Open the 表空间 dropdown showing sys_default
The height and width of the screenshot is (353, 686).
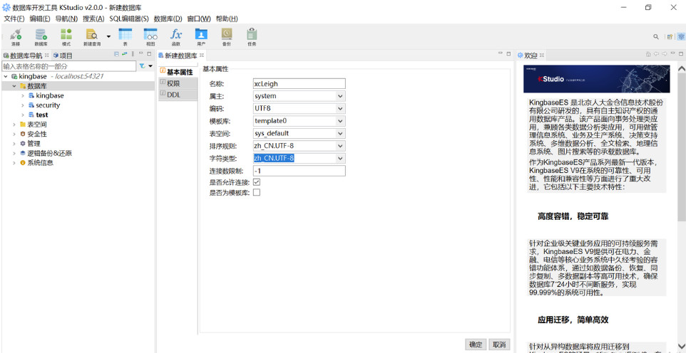[x=340, y=133]
